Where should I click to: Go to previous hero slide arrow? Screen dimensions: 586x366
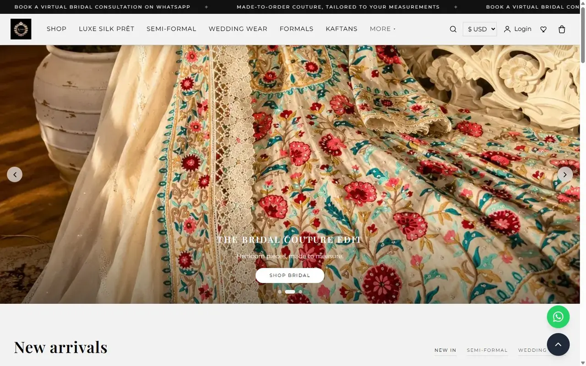pyautogui.click(x=15, y=174)
